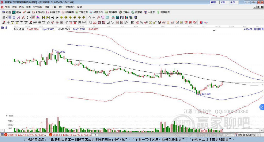Click the 极反通道 indicator label
This screenshot has width=264, height=142.
[x=19, y=29]
